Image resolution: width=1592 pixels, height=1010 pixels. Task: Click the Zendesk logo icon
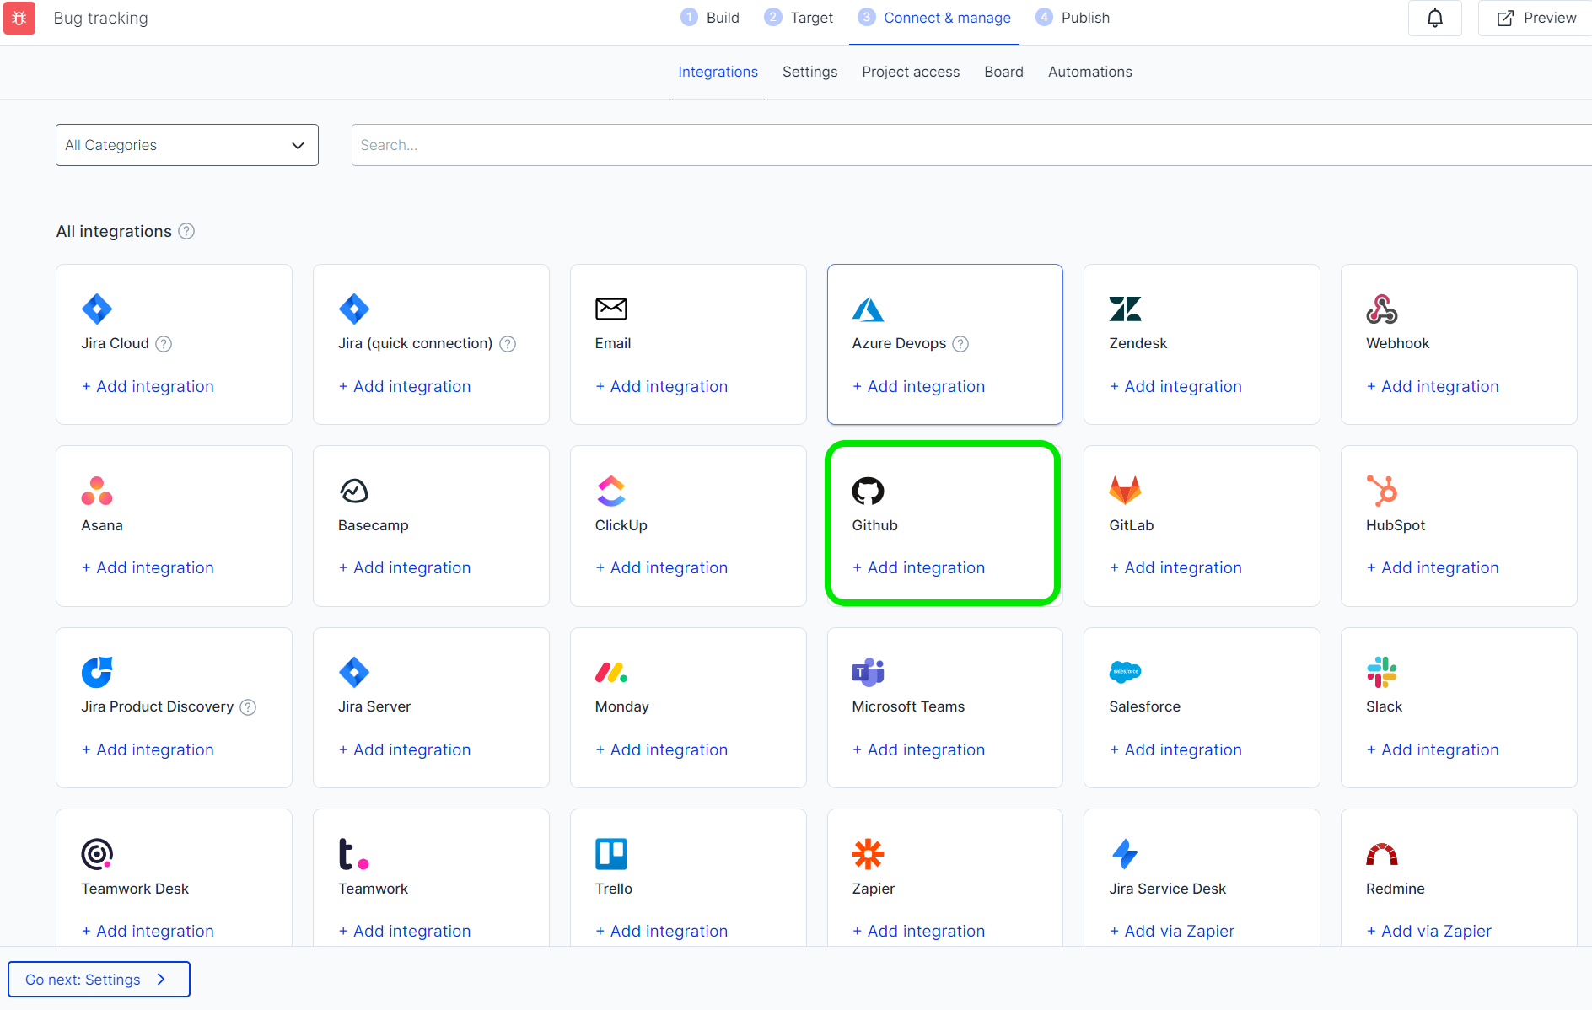coord(1125,309)
